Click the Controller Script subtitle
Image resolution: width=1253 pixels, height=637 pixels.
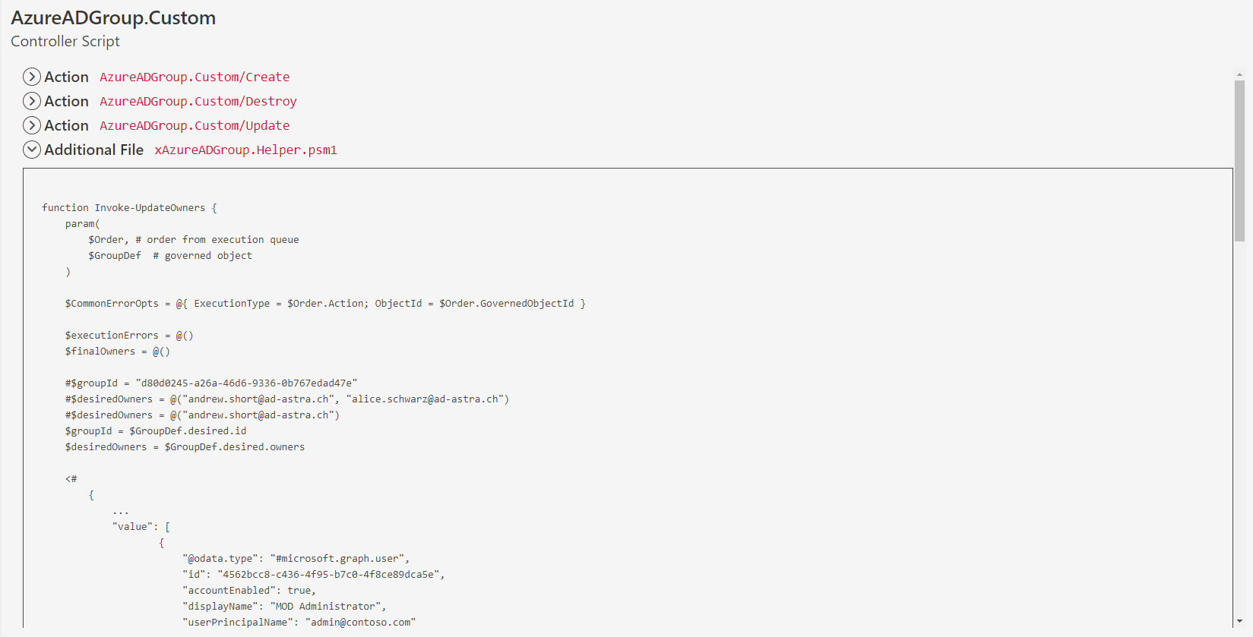(x=65, y=41)
